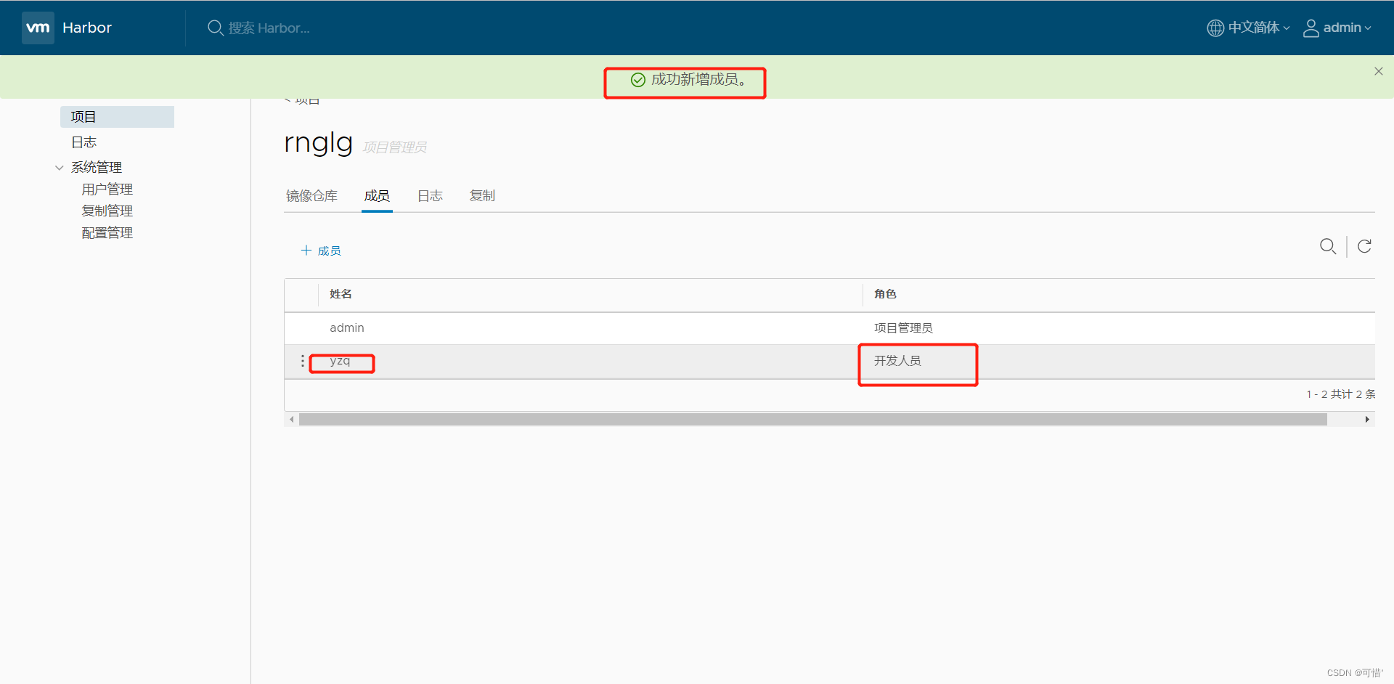Click the search magnifier icon in header
This screenshot has width=1394, height=684.
pyautogui.click(x=216, y=28)
